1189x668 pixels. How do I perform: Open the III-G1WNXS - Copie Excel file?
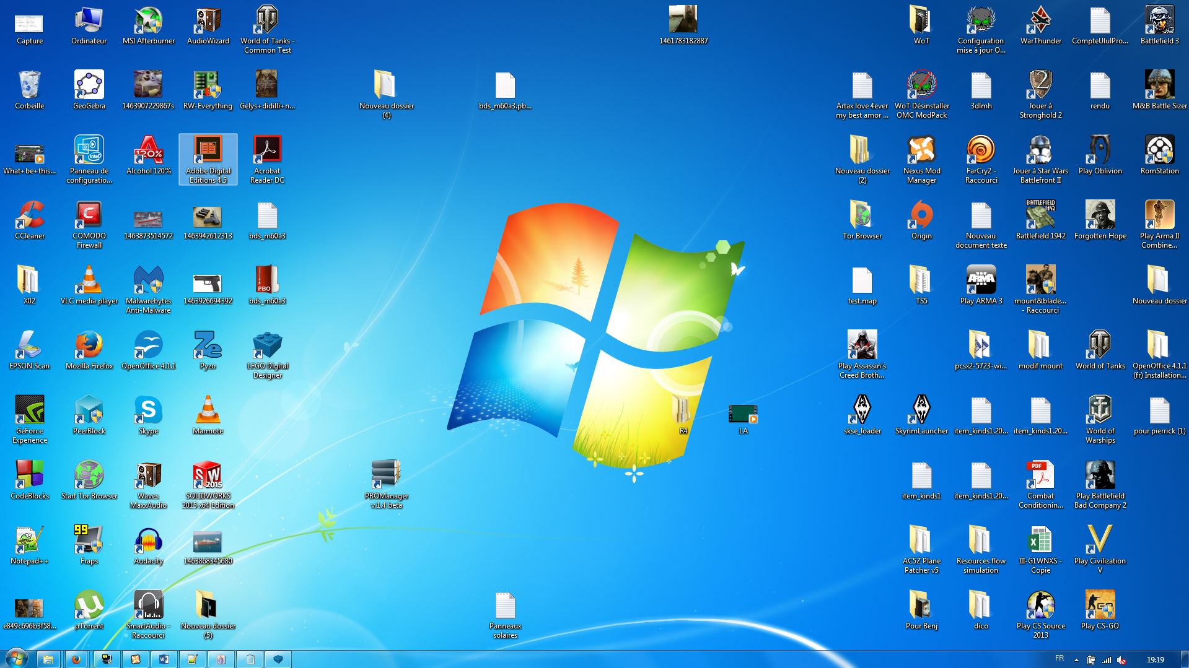(x=1041, y=550)
